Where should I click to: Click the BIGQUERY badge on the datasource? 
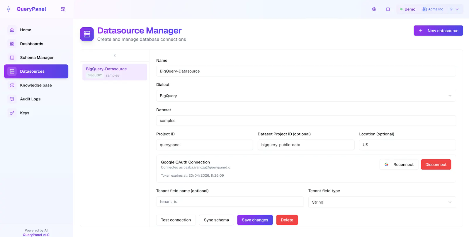[95, 75]
